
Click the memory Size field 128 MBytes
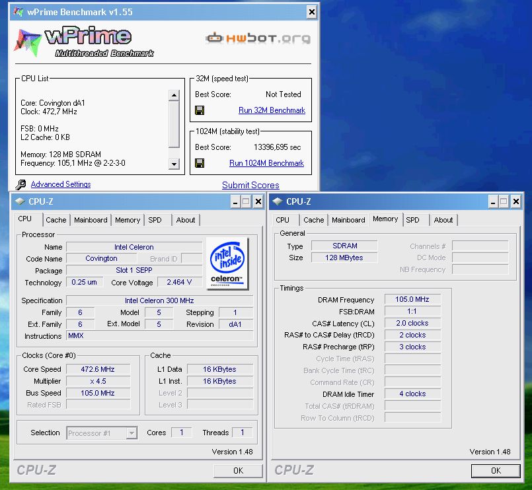coord(344,258)
